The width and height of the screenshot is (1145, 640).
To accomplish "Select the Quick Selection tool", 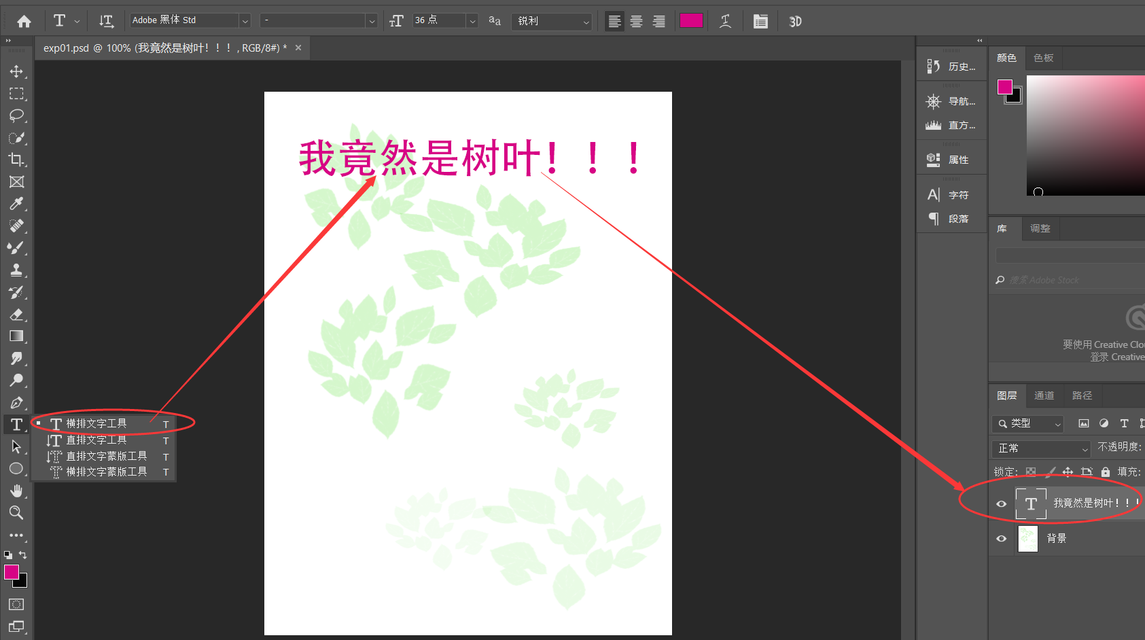I will (16, 138).
